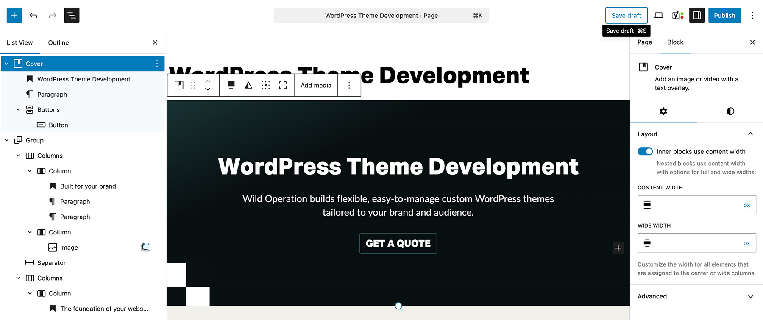
Task: Open the top bar options menu
Action: pyautogui.click(x=752, y=15)
